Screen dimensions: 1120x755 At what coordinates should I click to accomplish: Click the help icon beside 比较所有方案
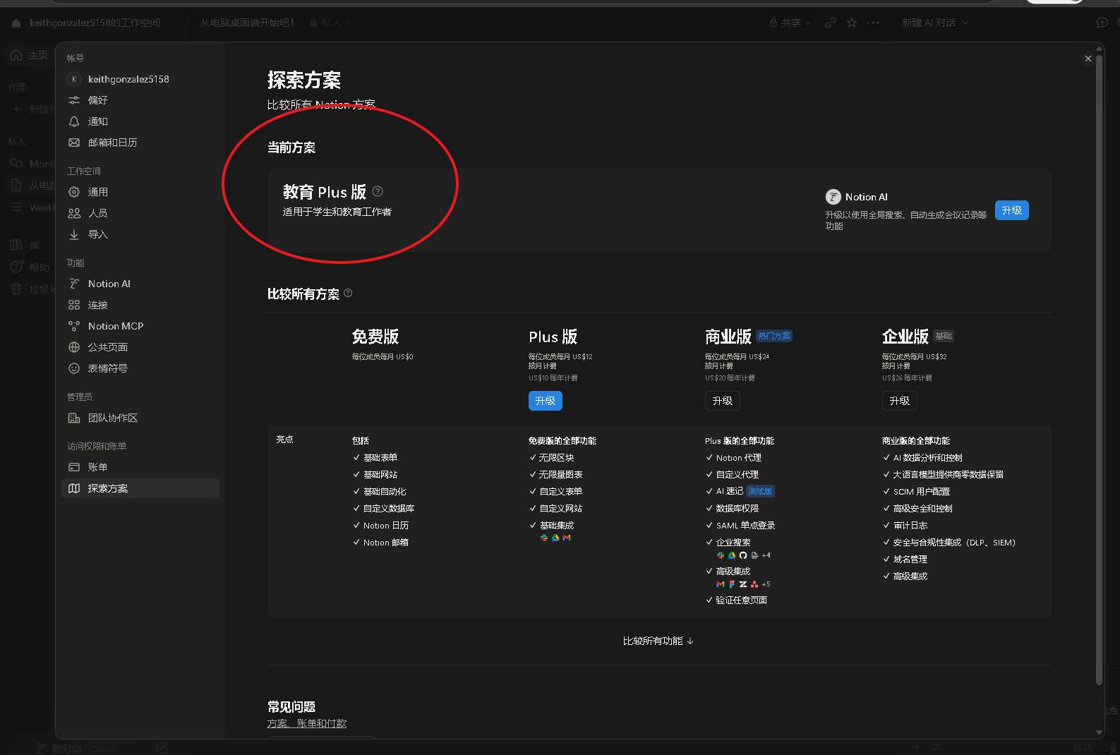(x=348, y=293)
